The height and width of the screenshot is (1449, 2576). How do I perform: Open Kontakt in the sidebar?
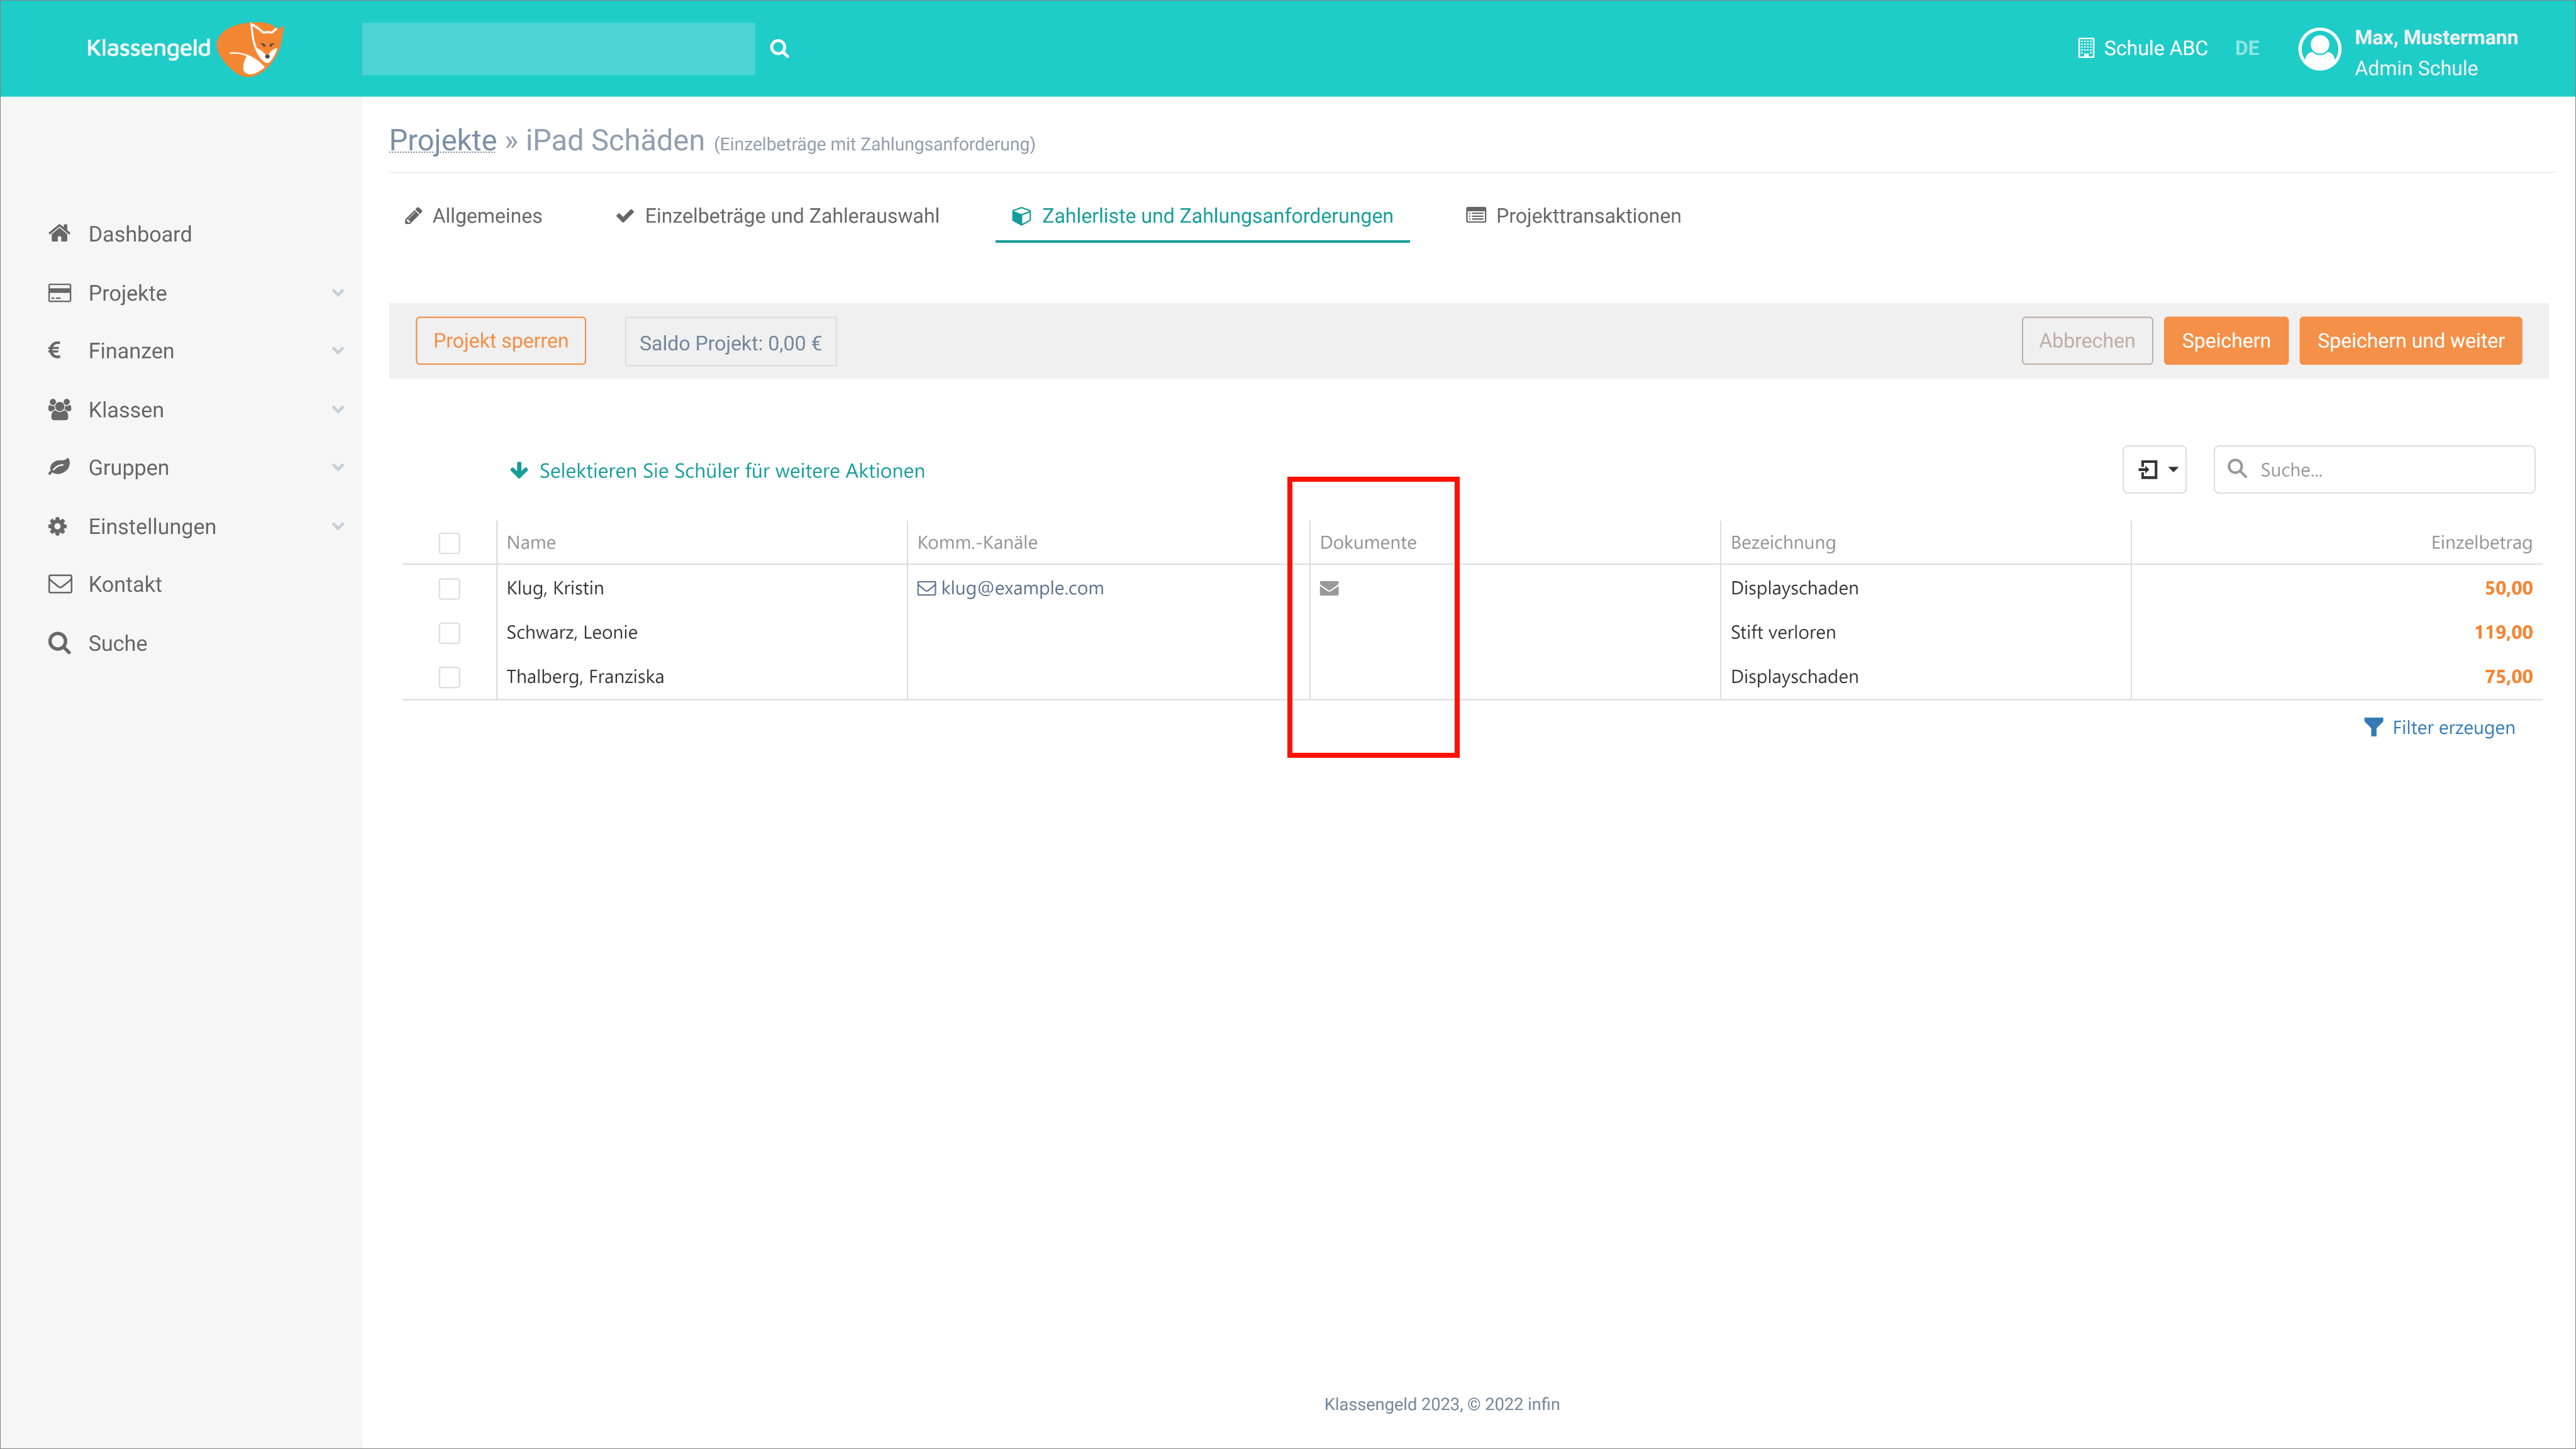(125, 584)
